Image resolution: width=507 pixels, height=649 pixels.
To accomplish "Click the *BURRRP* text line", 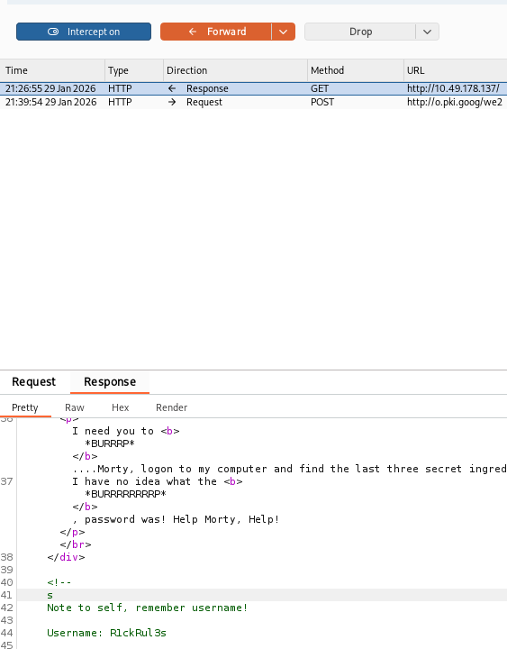I will click(110, 443).
